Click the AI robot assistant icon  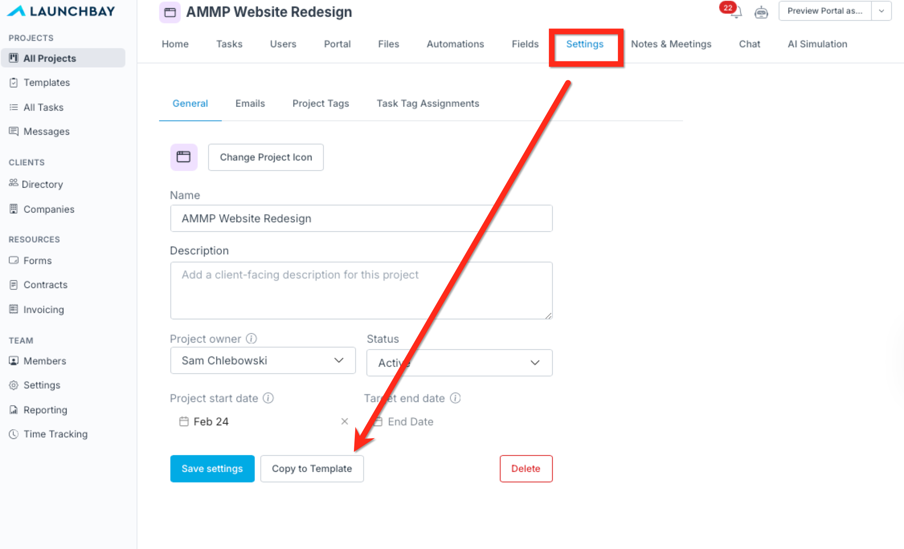coord(761,12)
